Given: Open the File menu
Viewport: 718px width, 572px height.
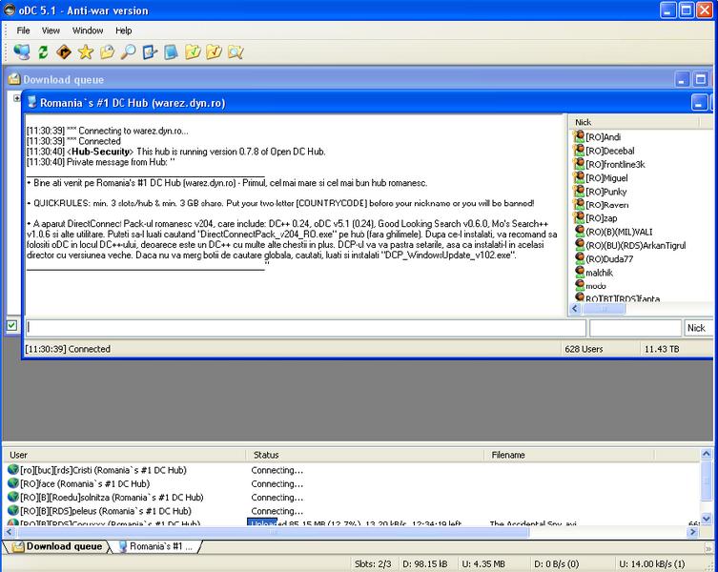Looking at the screenshot, I should point(23,31).
